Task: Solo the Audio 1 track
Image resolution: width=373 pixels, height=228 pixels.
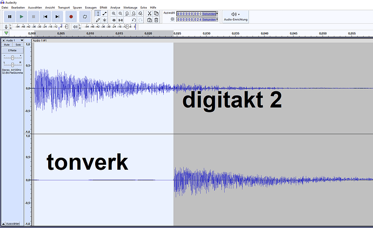Action: point(18,45)
